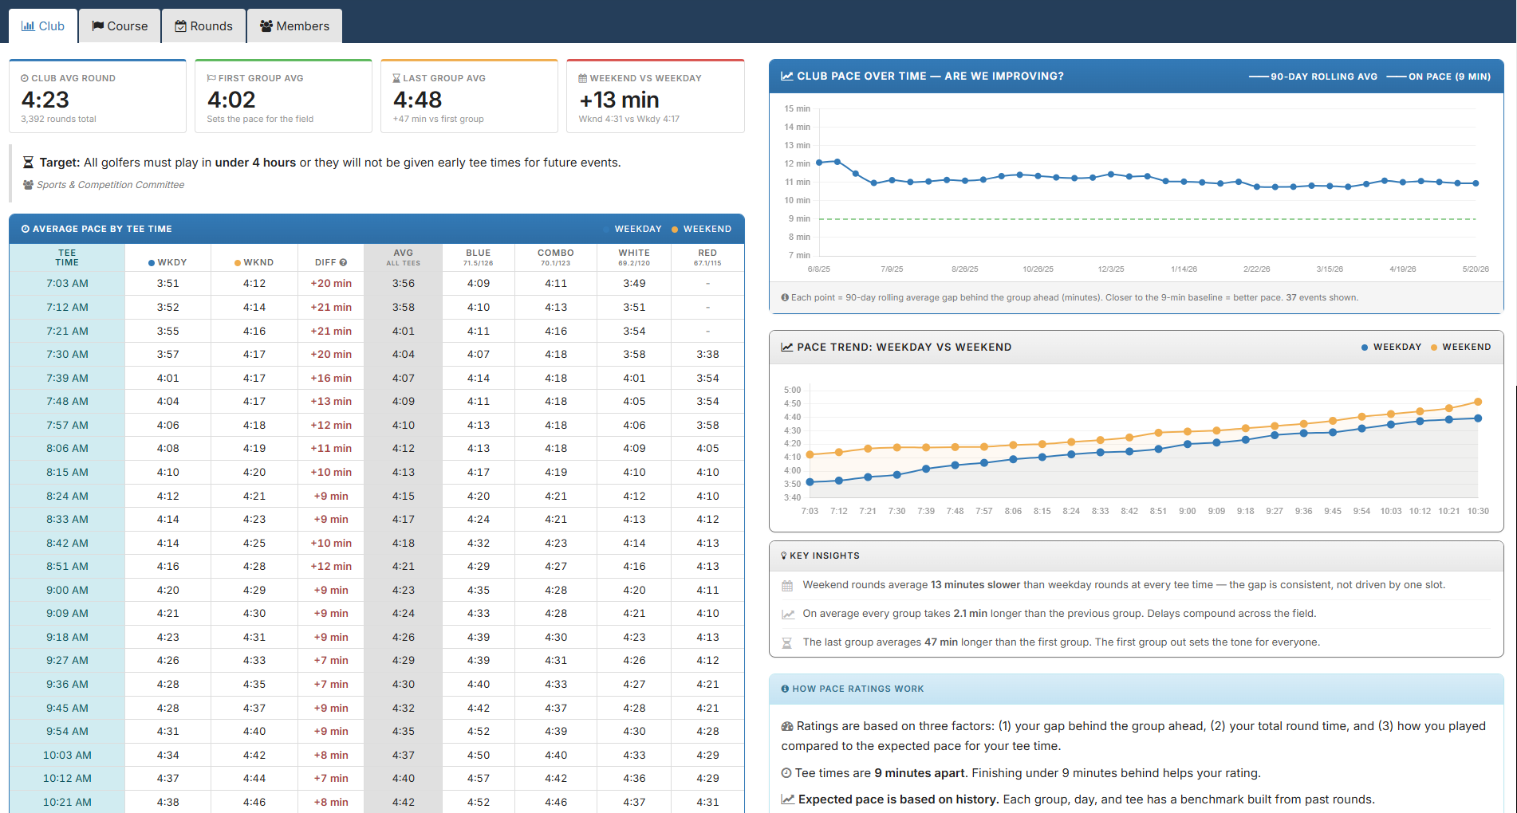Click the flag icon on Course tab

coord(98,26)
